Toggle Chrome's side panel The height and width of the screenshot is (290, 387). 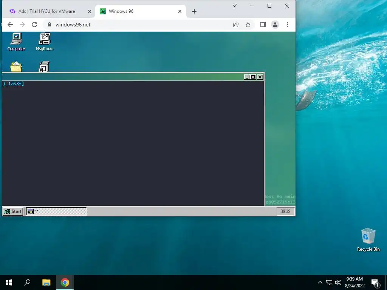[x=263, y=25]
